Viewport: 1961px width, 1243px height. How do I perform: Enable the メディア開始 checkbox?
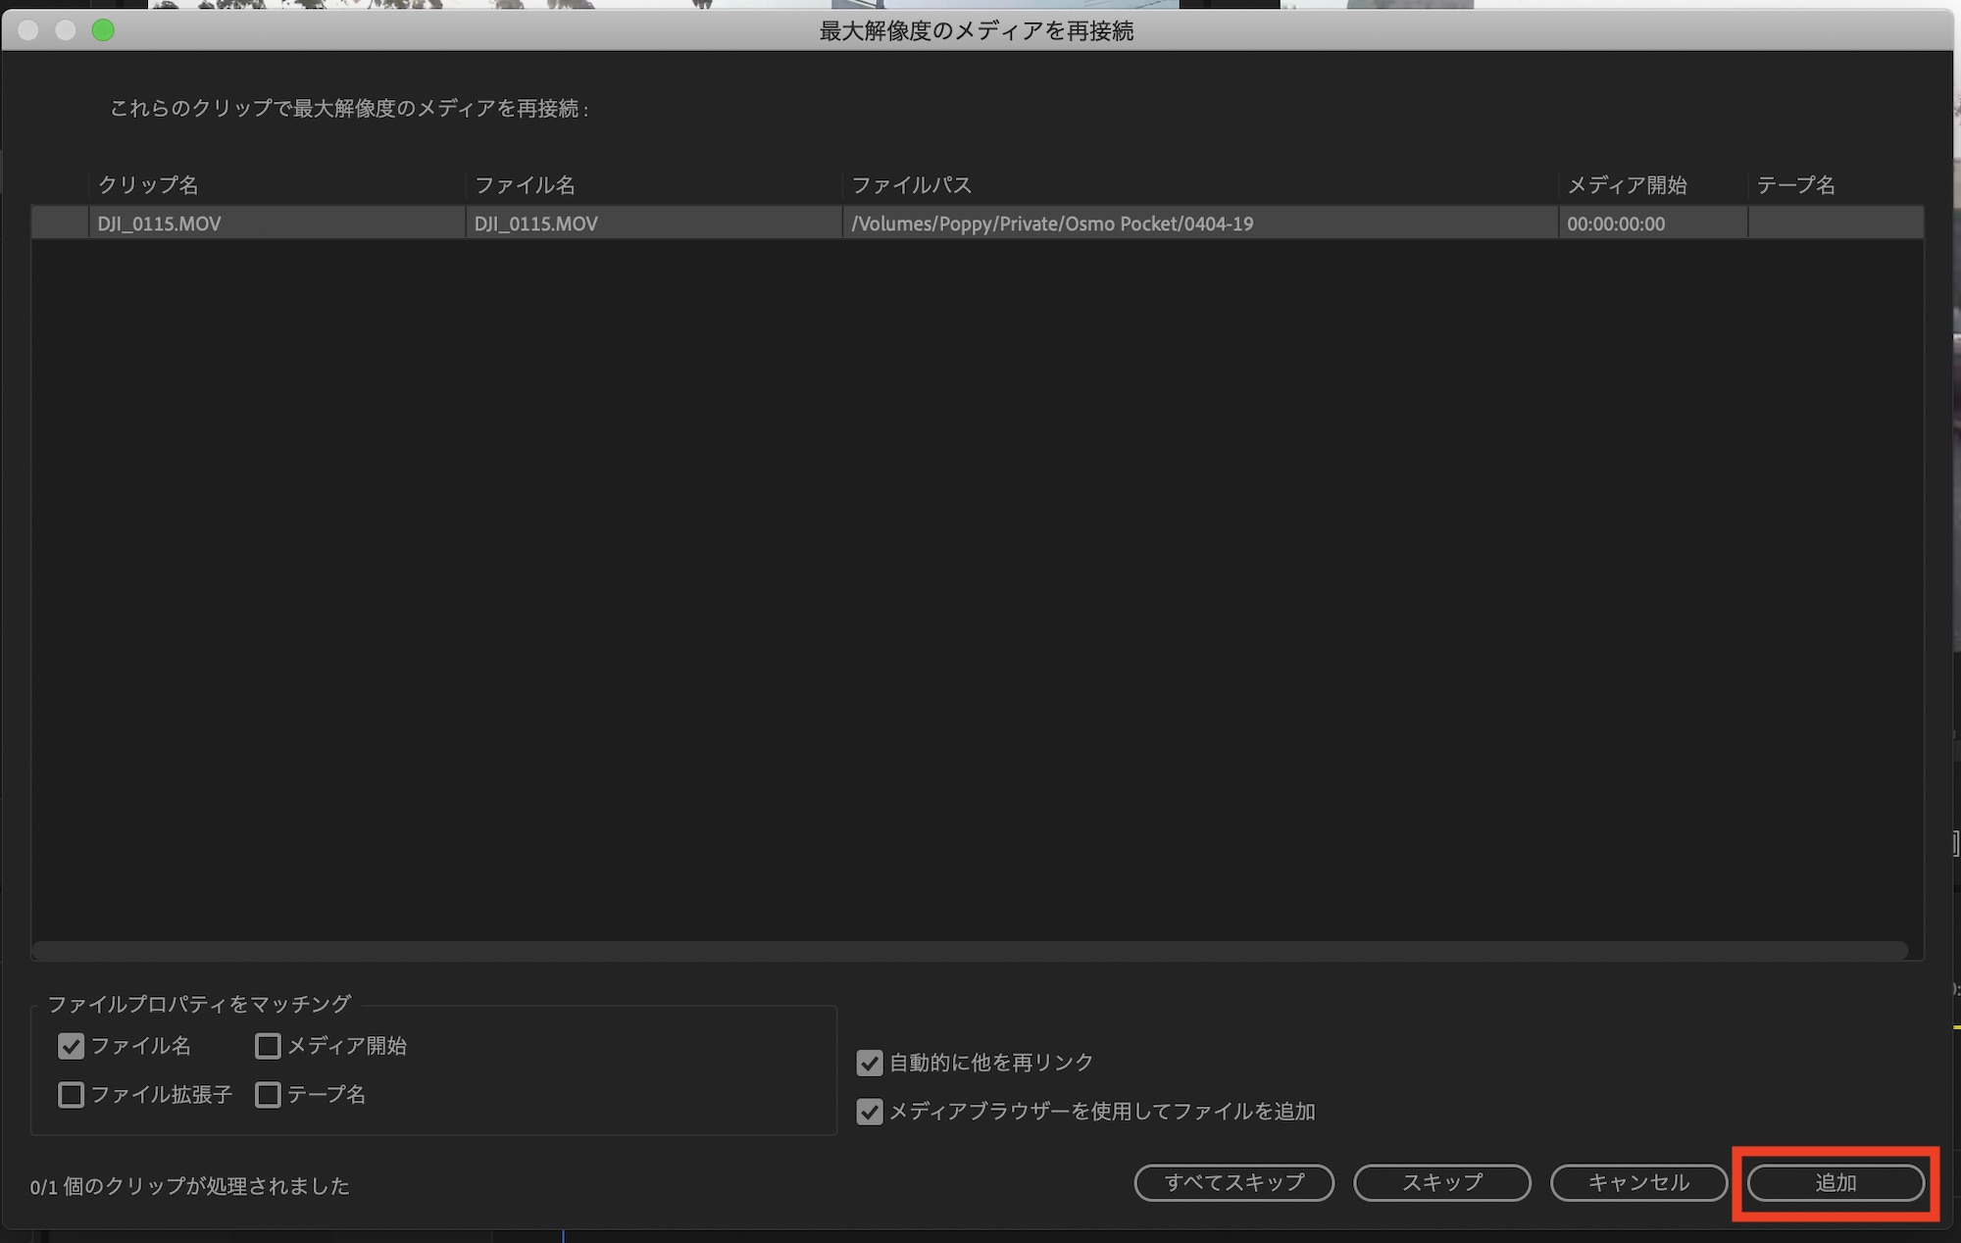click(268, 1046)
